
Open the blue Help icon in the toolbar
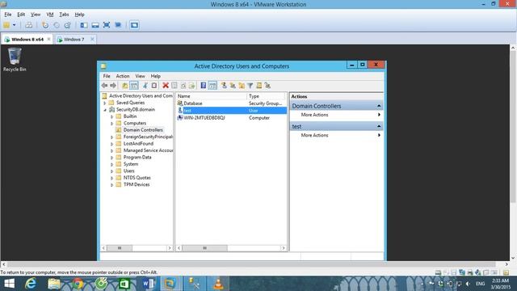(x=203, y=86)
